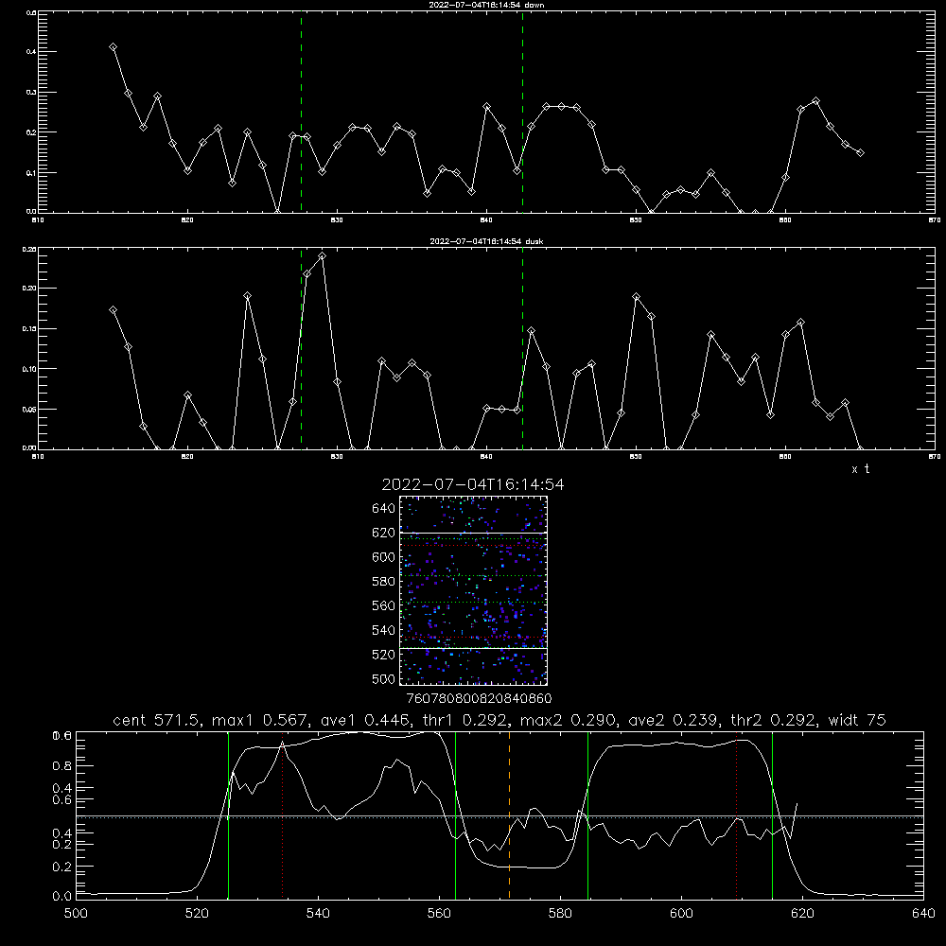The height and width of the screenshot is (946, 946).
Task: Click the green vertical line near 615 in bottom plot
Action: [x=772, y=815]
